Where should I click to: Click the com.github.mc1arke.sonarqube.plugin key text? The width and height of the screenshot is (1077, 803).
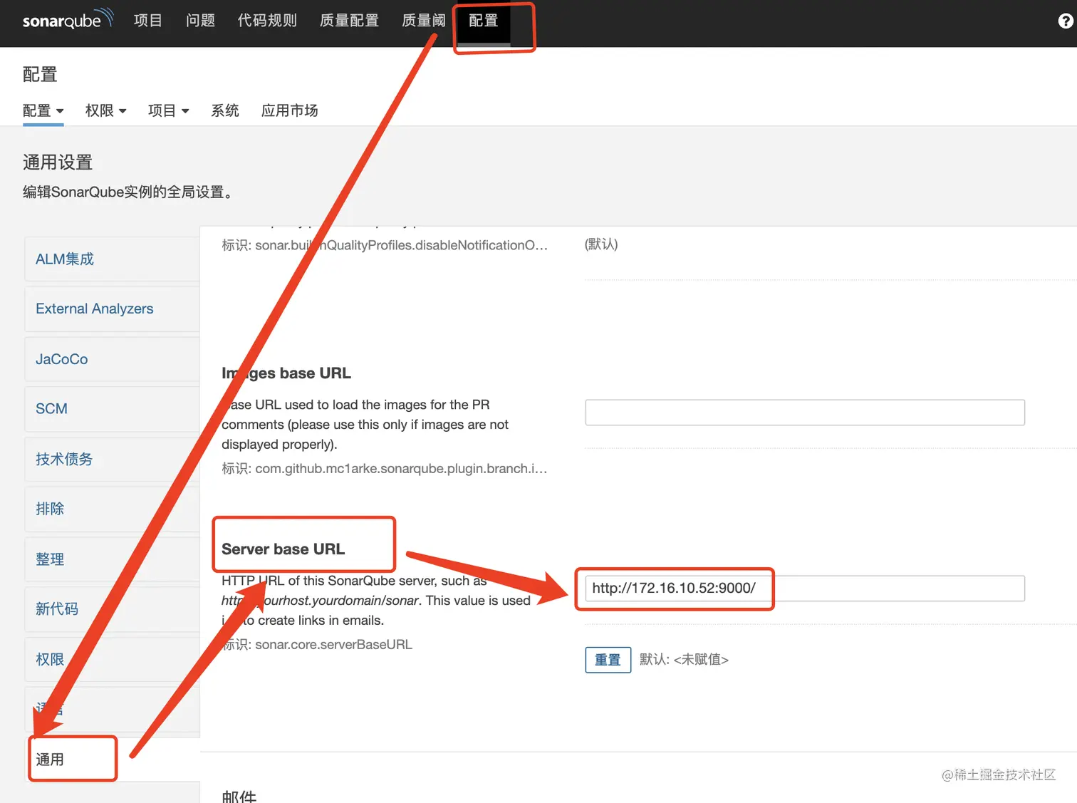[385, 469]
